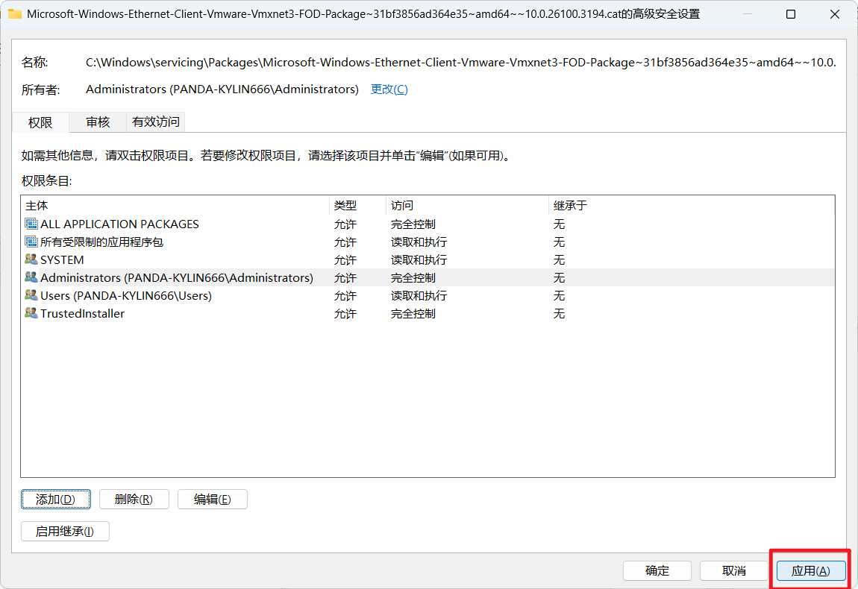This screenshot has height=589, width=858.
Task: Select the 所有受限制的应用程序包 entry name
Action: (x=101, y=242)
